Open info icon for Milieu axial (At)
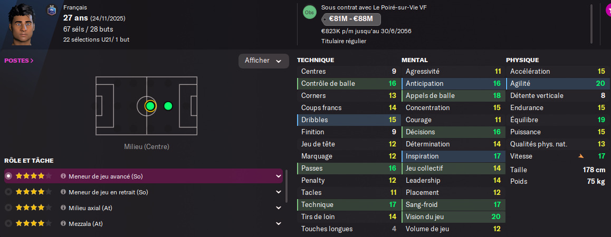 point(63,208)
